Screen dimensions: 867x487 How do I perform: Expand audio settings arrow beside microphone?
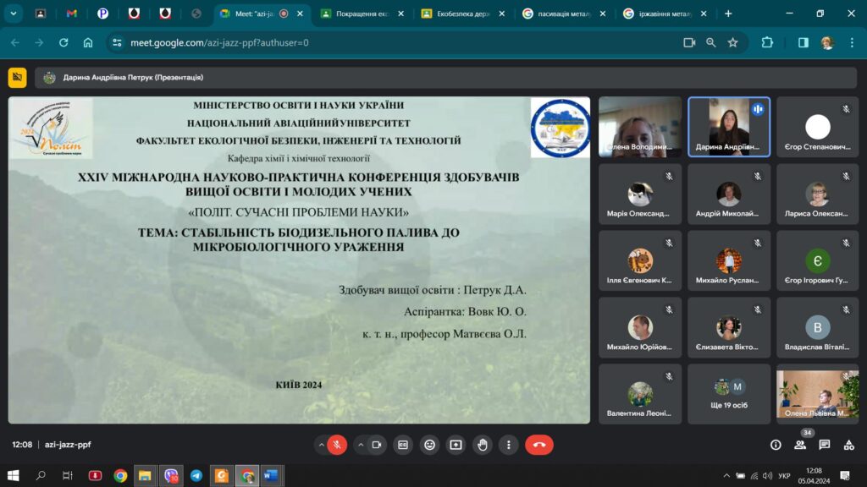[321, 445]
